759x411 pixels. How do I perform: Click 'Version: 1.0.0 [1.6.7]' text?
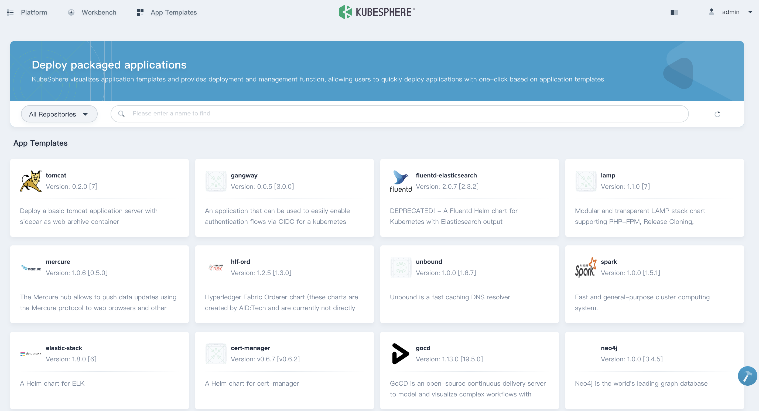pos(446,273)
